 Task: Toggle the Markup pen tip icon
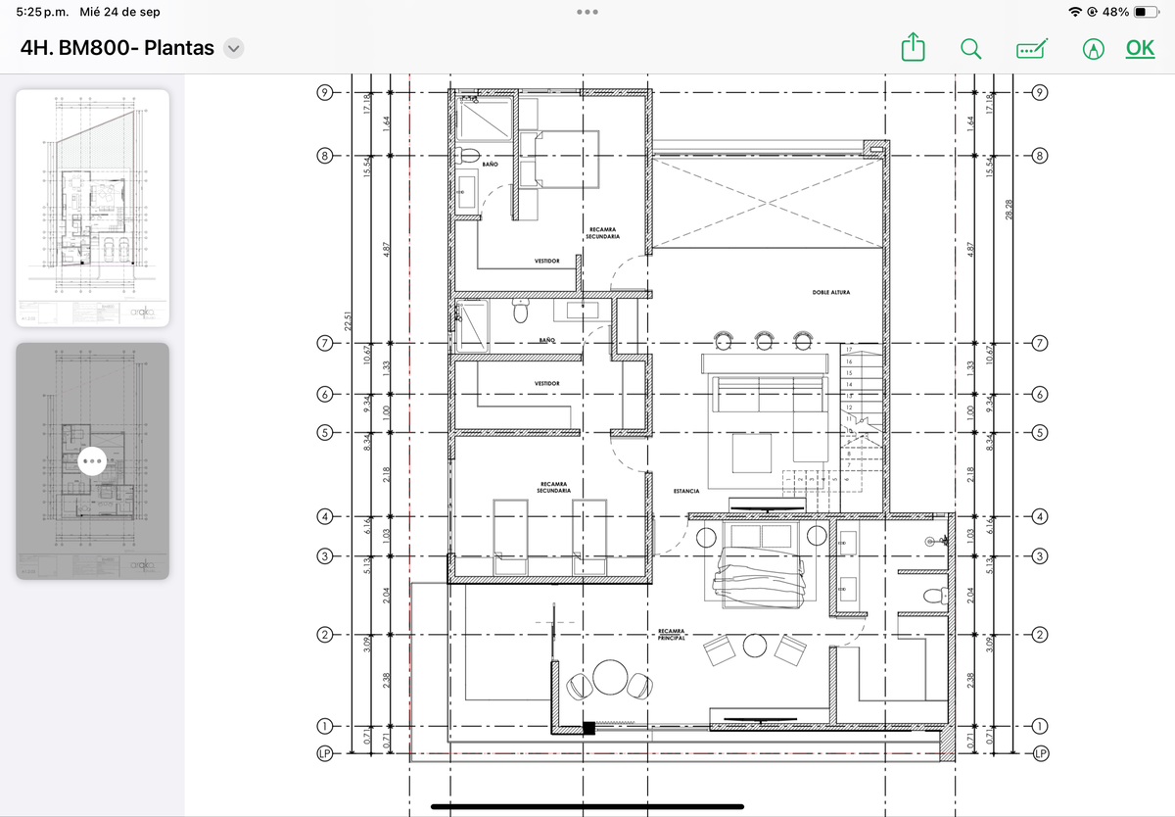pyautogui.click(x=1094, y=48)
